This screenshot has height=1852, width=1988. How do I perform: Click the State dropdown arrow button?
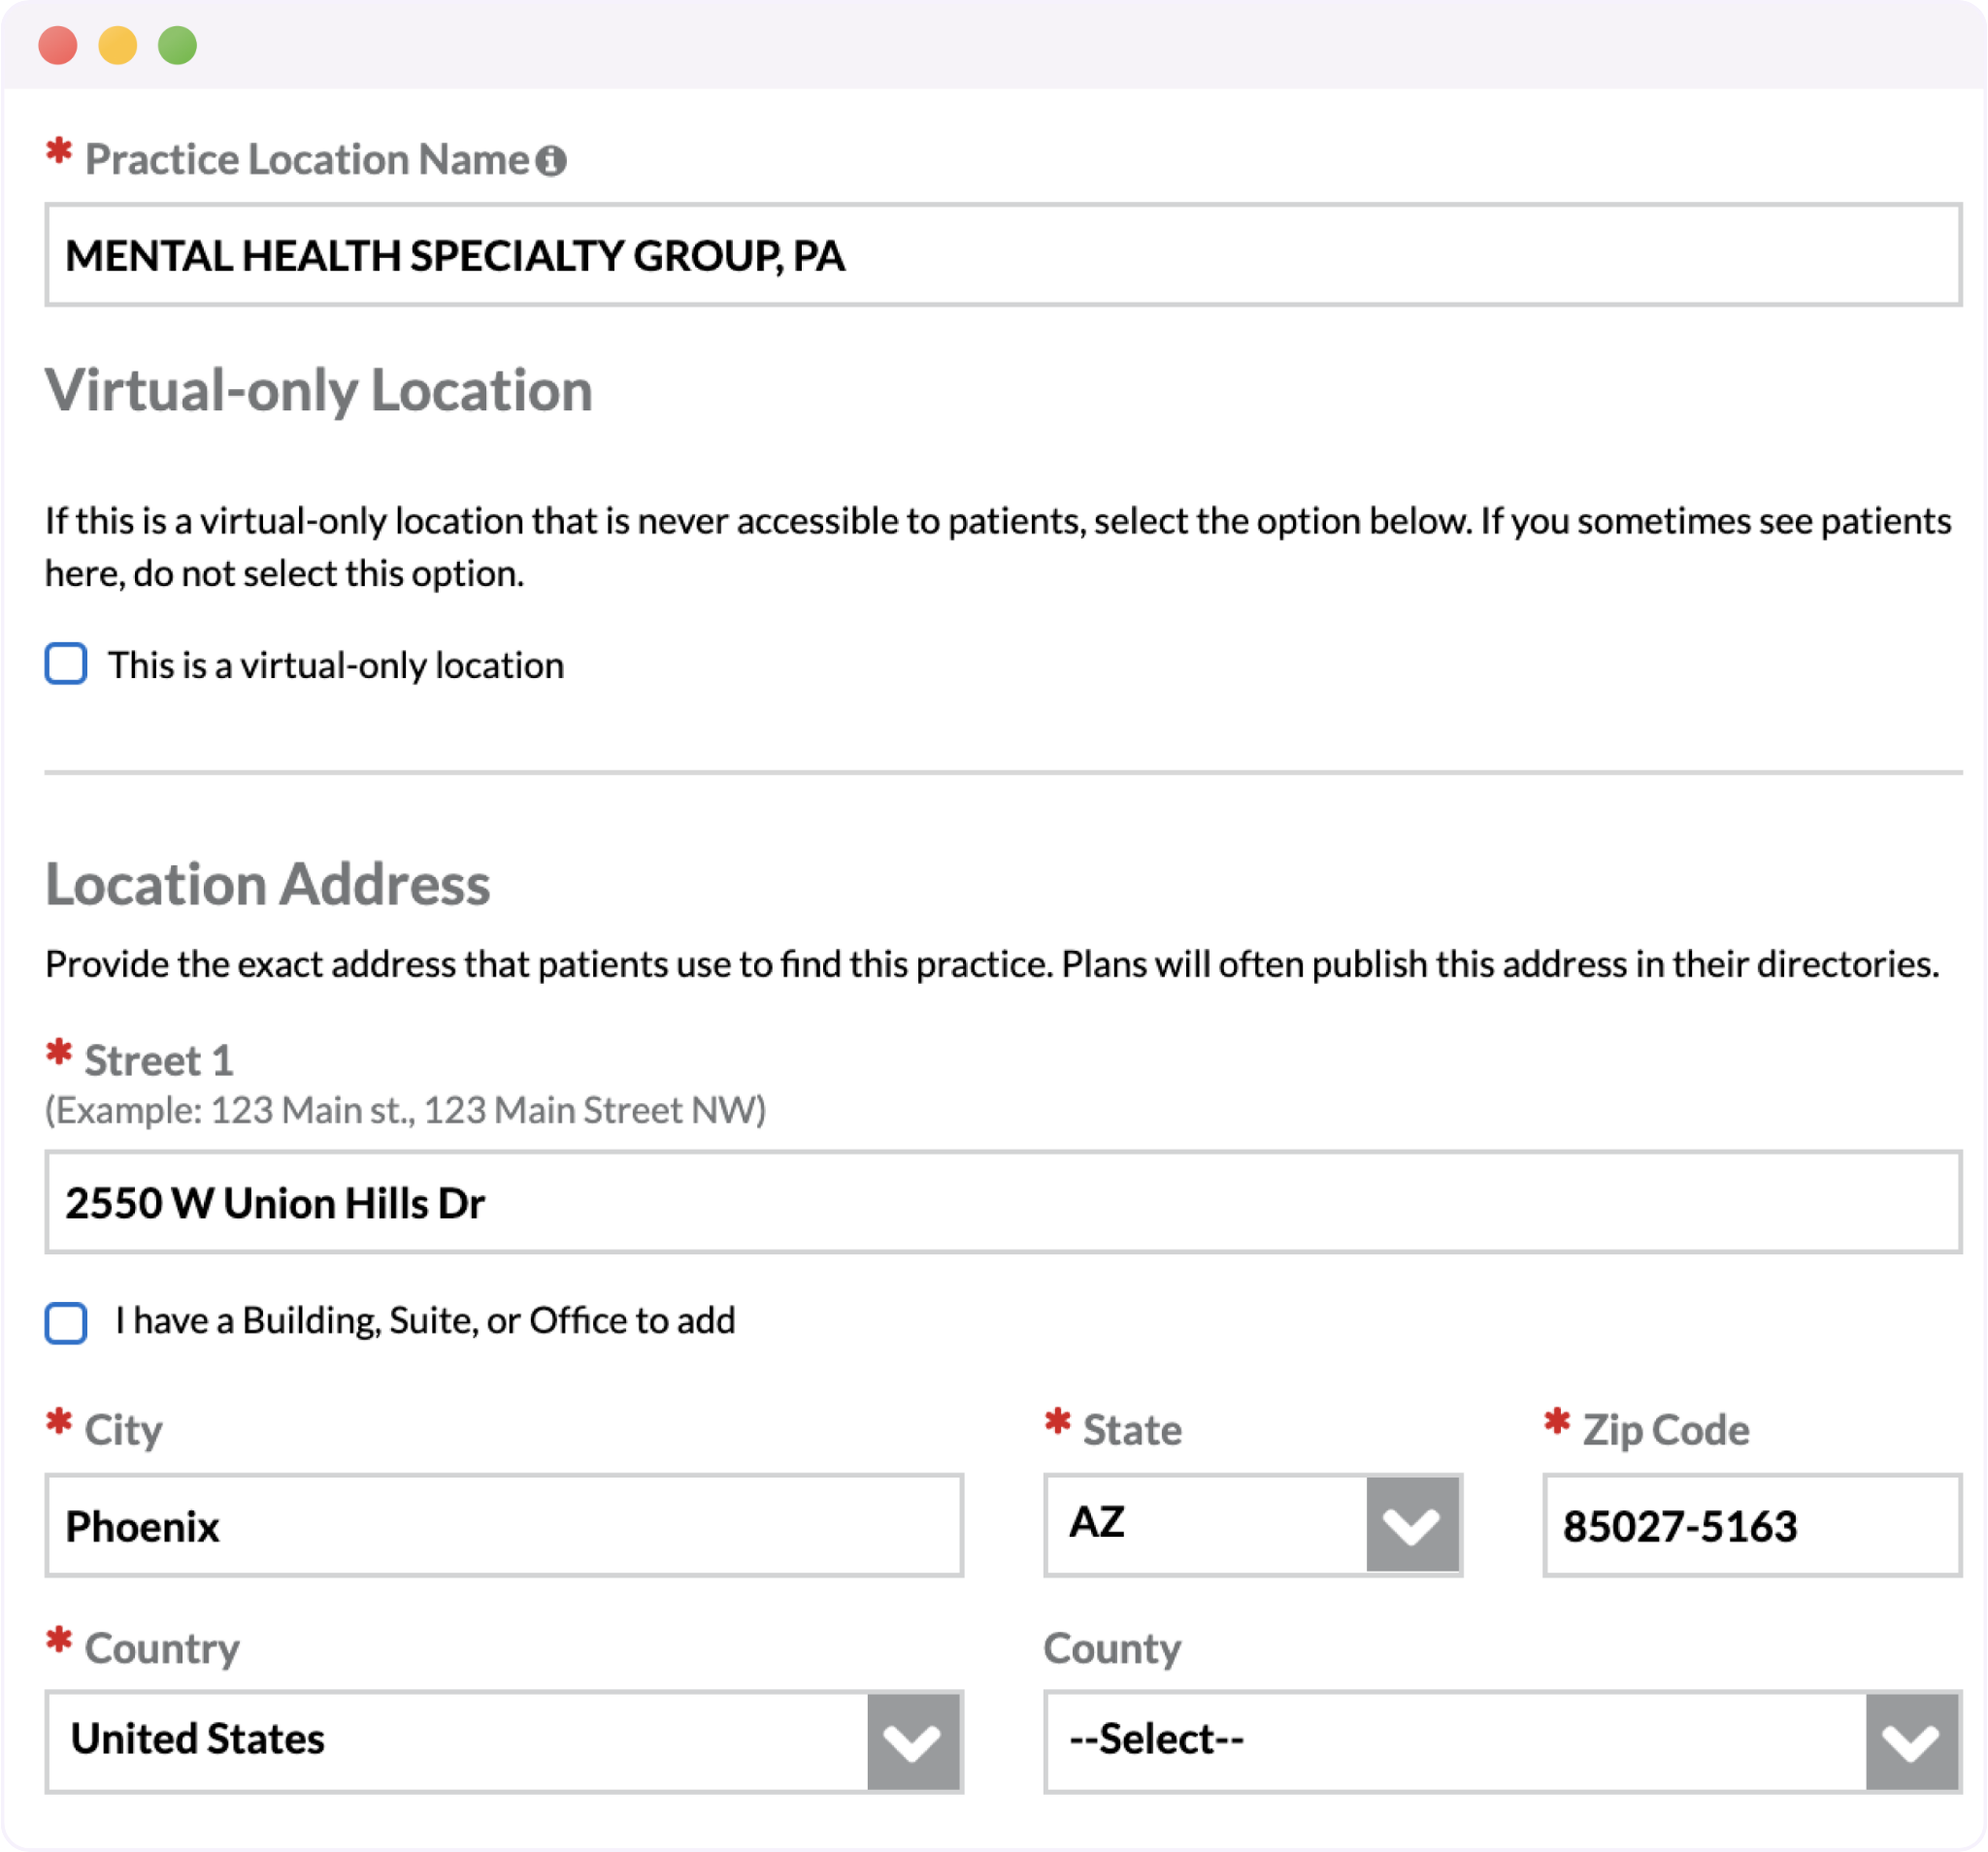1411,1524
